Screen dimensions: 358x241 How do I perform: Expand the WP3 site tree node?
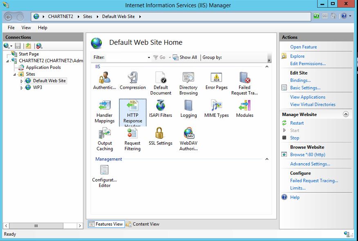22,88
